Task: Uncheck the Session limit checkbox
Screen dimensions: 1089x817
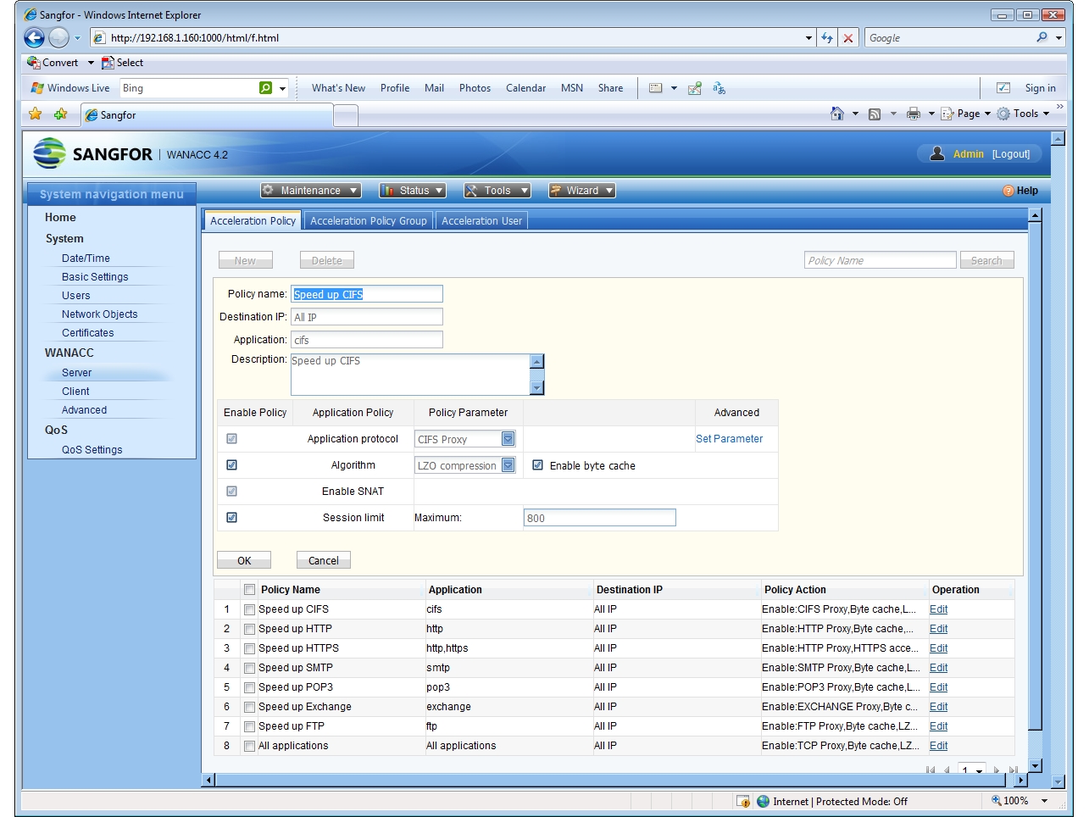Action: coord(231,518)
